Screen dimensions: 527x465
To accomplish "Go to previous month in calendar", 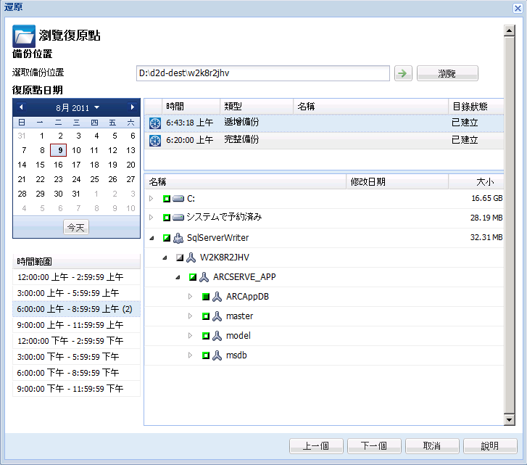I will click(x=21, y=107).
